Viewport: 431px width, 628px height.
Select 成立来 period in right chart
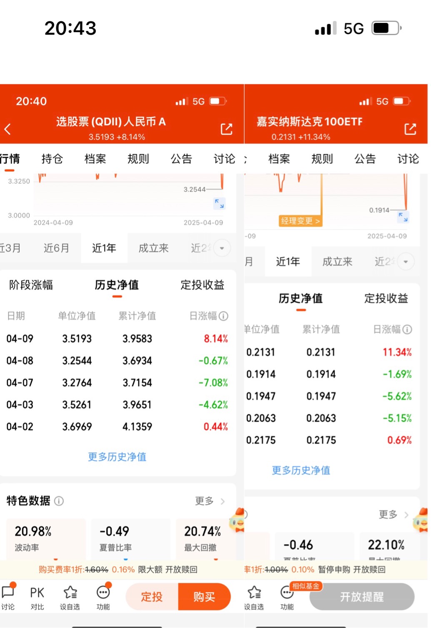pos(337,261)
